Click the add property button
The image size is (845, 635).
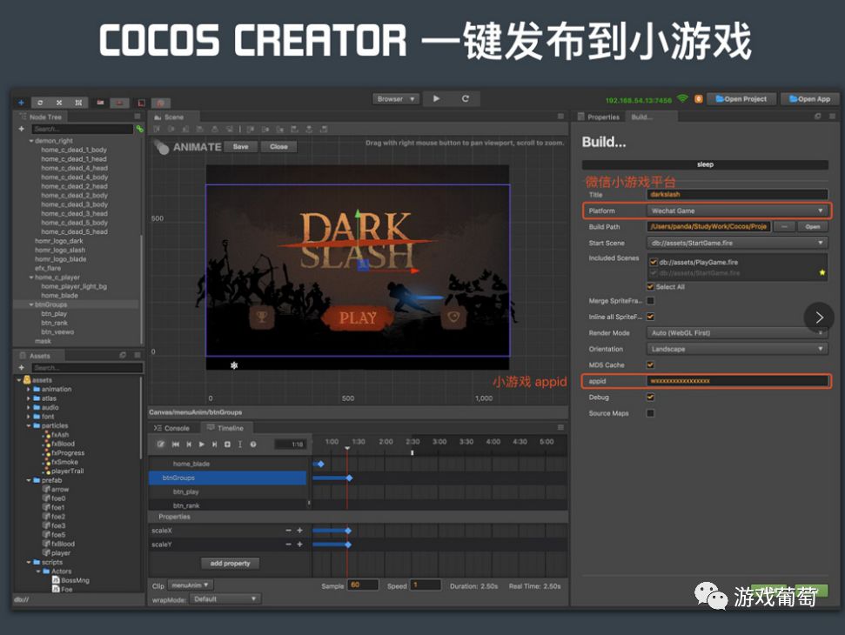coord(230,564)
